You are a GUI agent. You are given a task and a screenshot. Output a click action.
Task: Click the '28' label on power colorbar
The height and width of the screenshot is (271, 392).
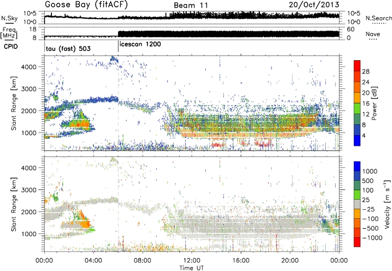coord(366,71)
